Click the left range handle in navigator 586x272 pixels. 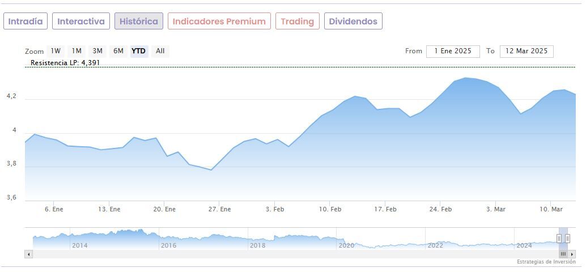pyautogui.click(x=559, y=239)
